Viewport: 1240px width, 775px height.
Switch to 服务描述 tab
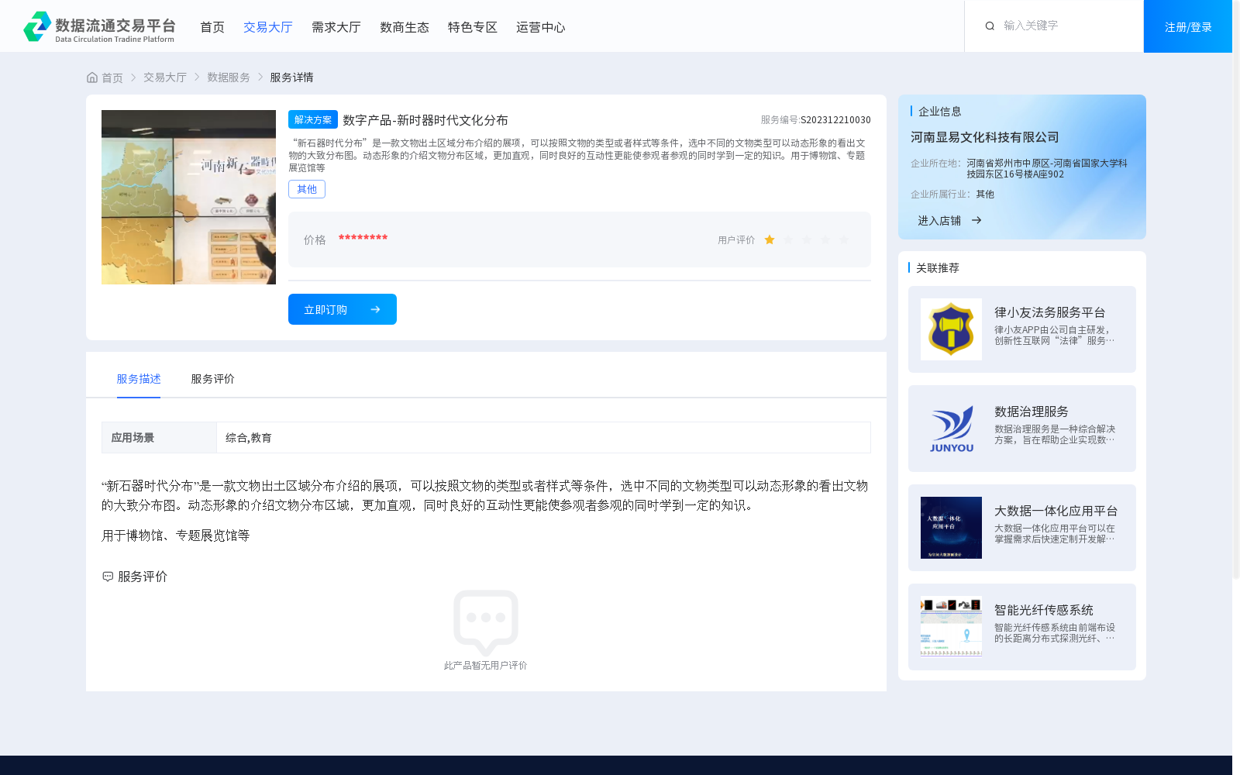(139, 379)
